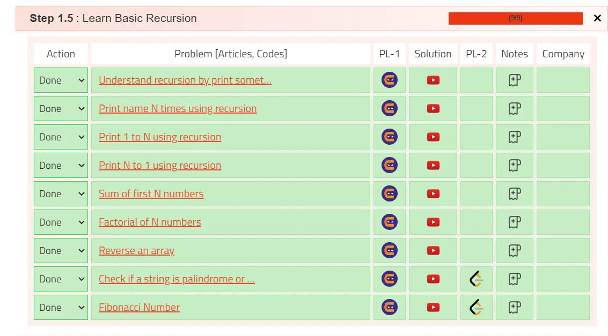Expand status dropdown for Fibonacci Number row
This screenshot has width=608, height=336.
pos(61,307)
